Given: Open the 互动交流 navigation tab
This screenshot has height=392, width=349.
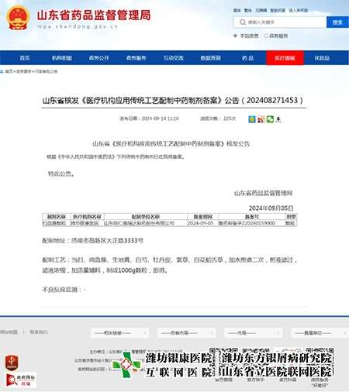Looking at the screenshot, I should [x=174, y=58].
